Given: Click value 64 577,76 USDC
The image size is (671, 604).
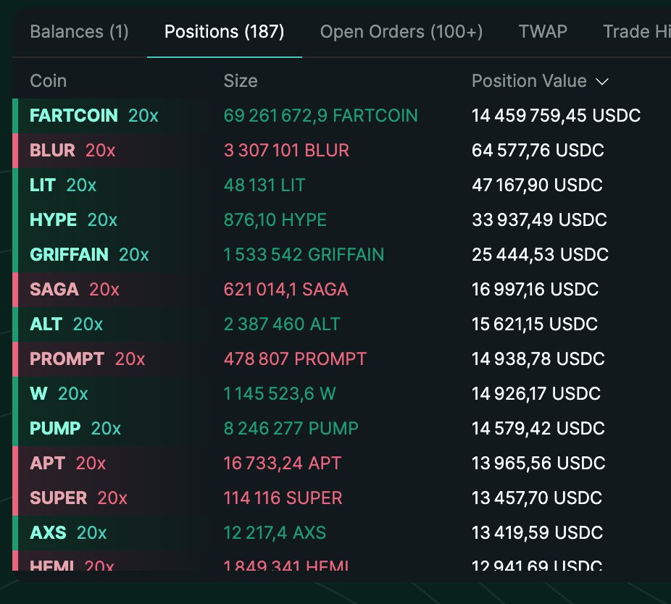Looking at the screenshot, I should pyautogui.click(x=538, y=150).
